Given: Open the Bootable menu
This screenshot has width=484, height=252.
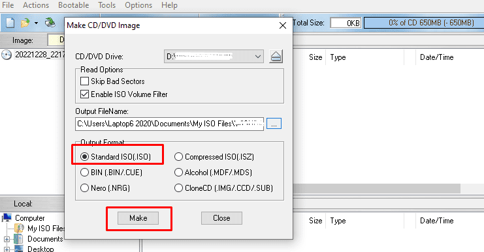Looking at the screenshot, I should tap(73, 5).
